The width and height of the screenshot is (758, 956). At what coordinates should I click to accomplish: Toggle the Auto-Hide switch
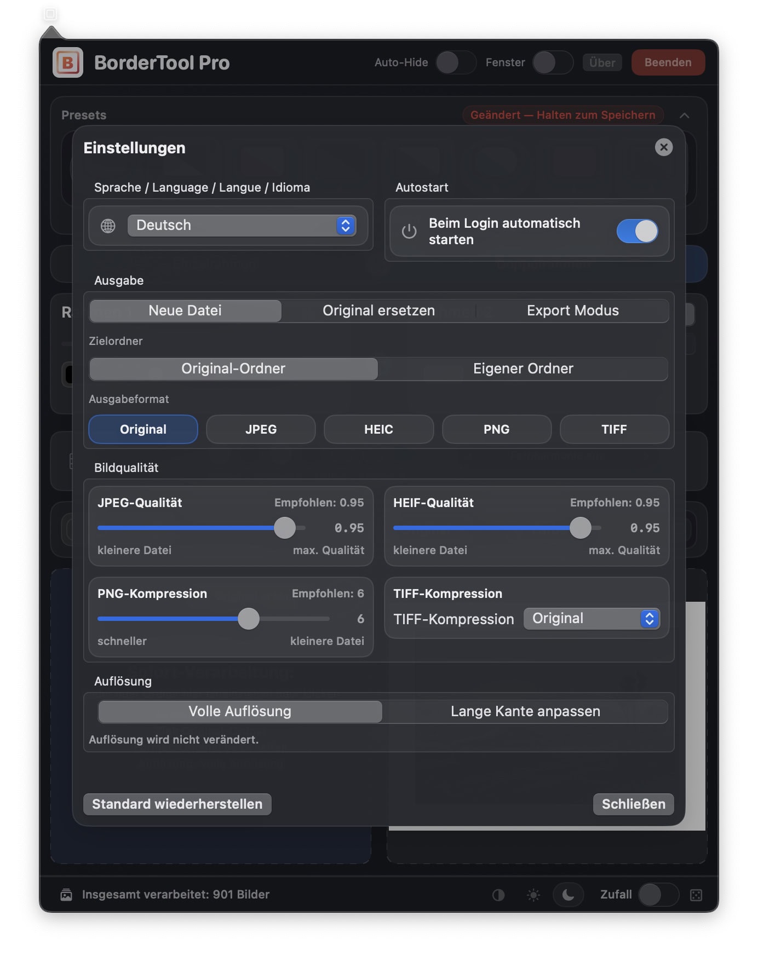[456, 62]
